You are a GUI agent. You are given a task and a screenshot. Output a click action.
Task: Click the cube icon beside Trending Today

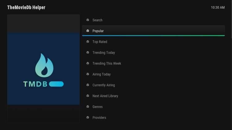coord(88,52)
